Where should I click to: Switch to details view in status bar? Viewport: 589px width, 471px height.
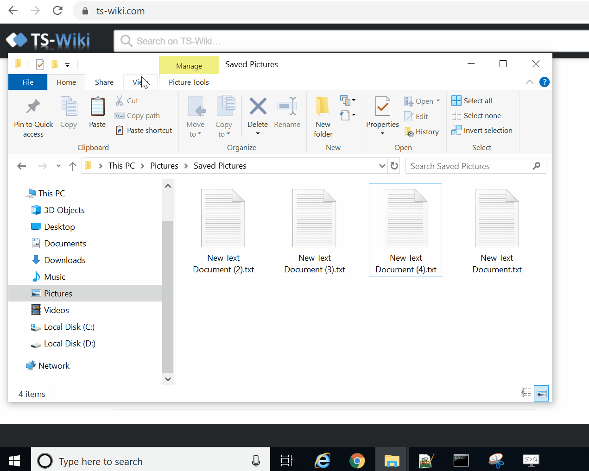526,394
